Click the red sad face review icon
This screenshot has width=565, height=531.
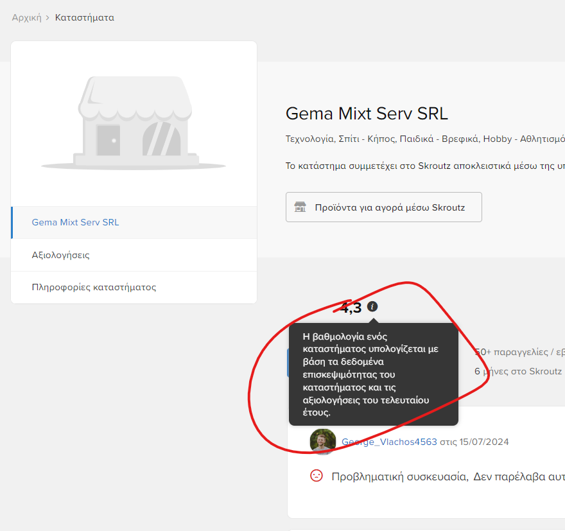click(x=317, y=476)
